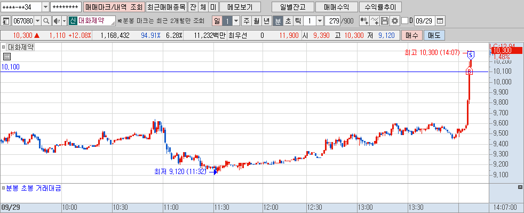Image resolution: width=524 pixels, height=213 pixels.
Task: Expand the 대화제약 stock name field corner
Action: (x=113, y=23)
